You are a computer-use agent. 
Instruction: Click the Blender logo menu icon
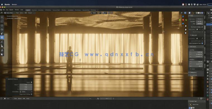(x=1, y=10)
